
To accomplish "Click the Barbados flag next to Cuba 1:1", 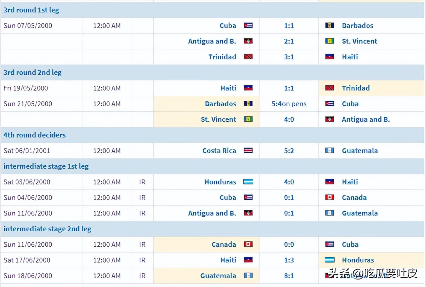I will (329, 25).
